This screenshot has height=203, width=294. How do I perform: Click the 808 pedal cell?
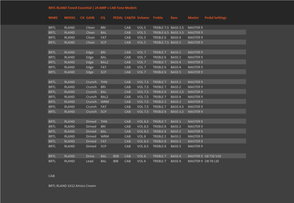116,161
